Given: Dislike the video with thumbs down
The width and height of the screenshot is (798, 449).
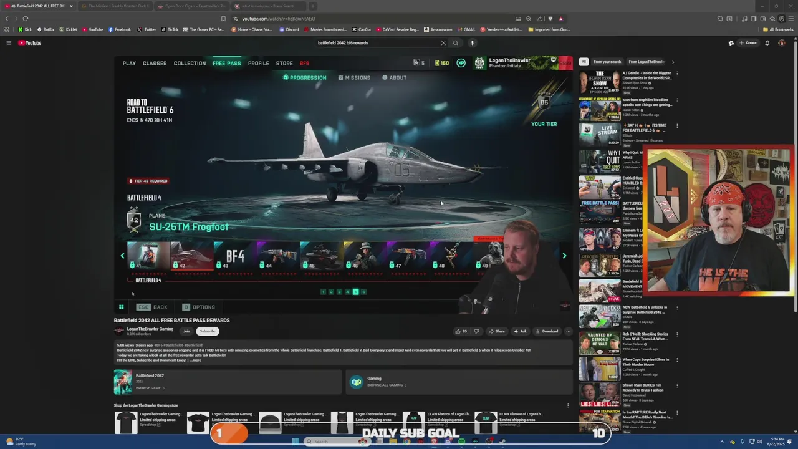Looking at the screenshot, I should pyautogui.click(x=476, y=331).
